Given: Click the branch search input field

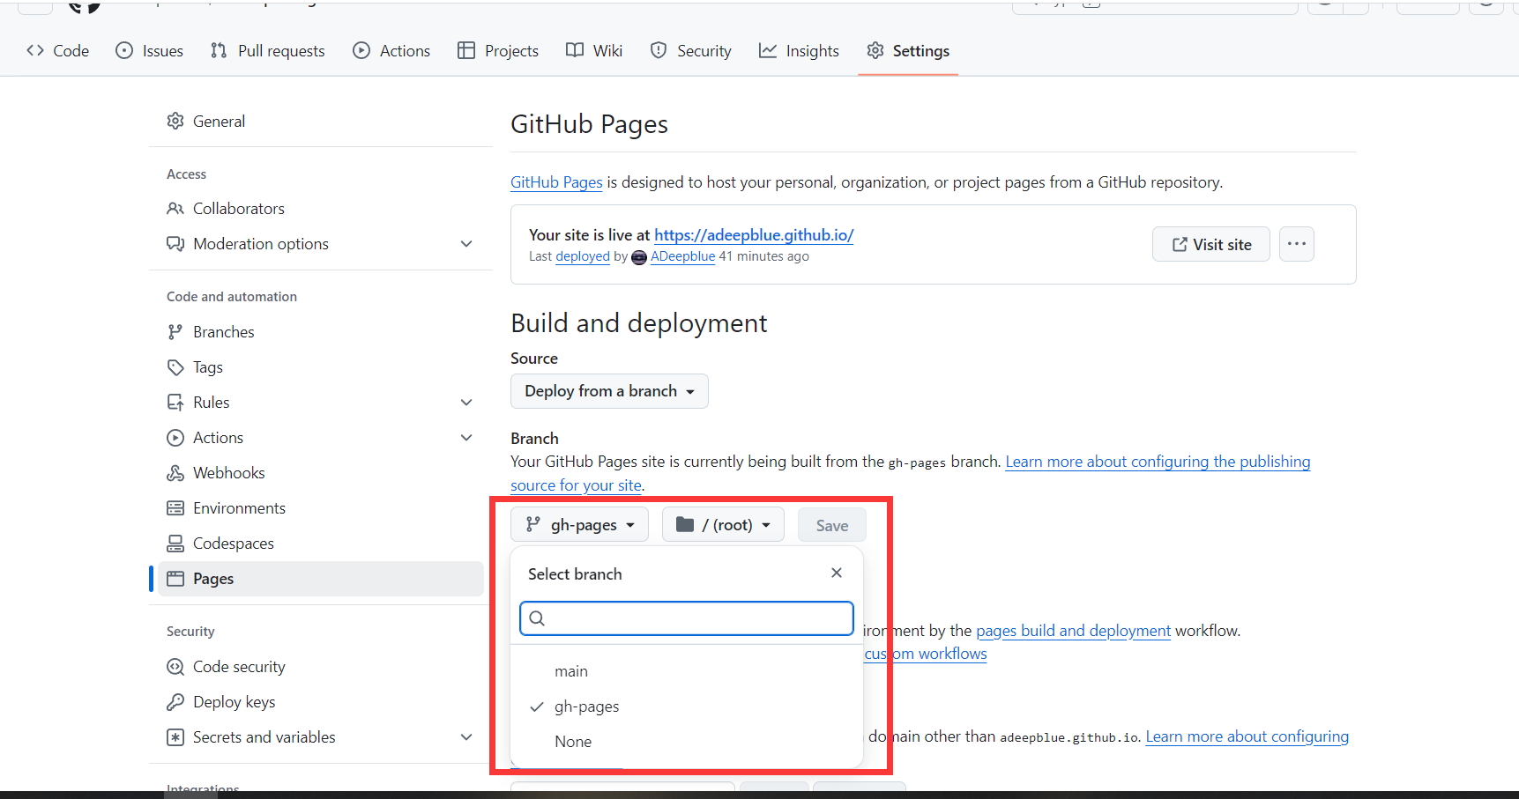Looking at the screenshot, I should [x=687, y=618].
